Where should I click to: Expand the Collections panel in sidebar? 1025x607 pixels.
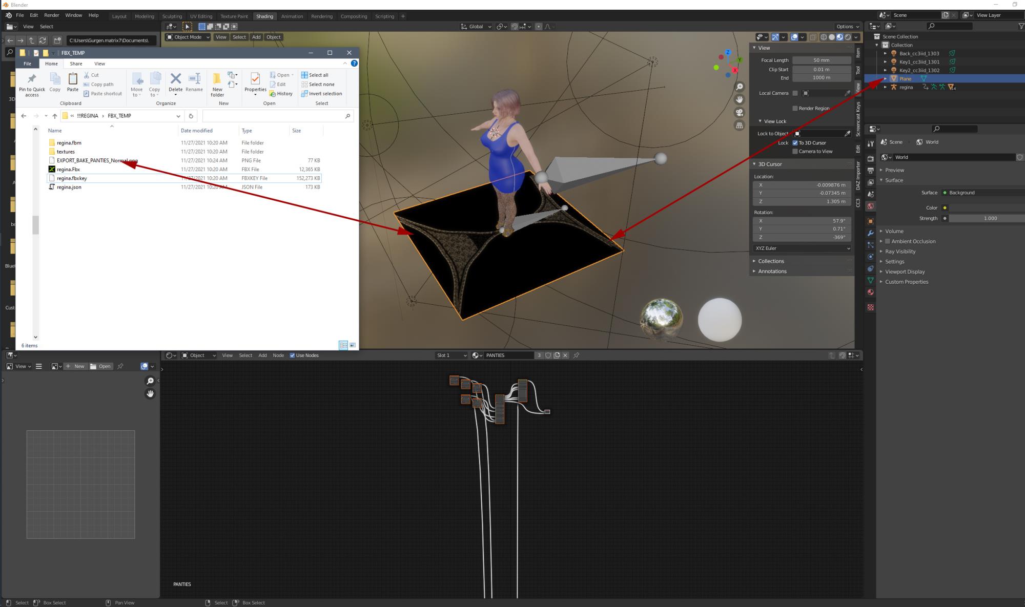pyautogui.click(x=771, y=261)
